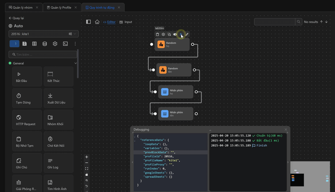The height and width of the screenshot is (192, 335).
Task: Click the pencil edit icon on node toolbar
Action: click(187, 34)
